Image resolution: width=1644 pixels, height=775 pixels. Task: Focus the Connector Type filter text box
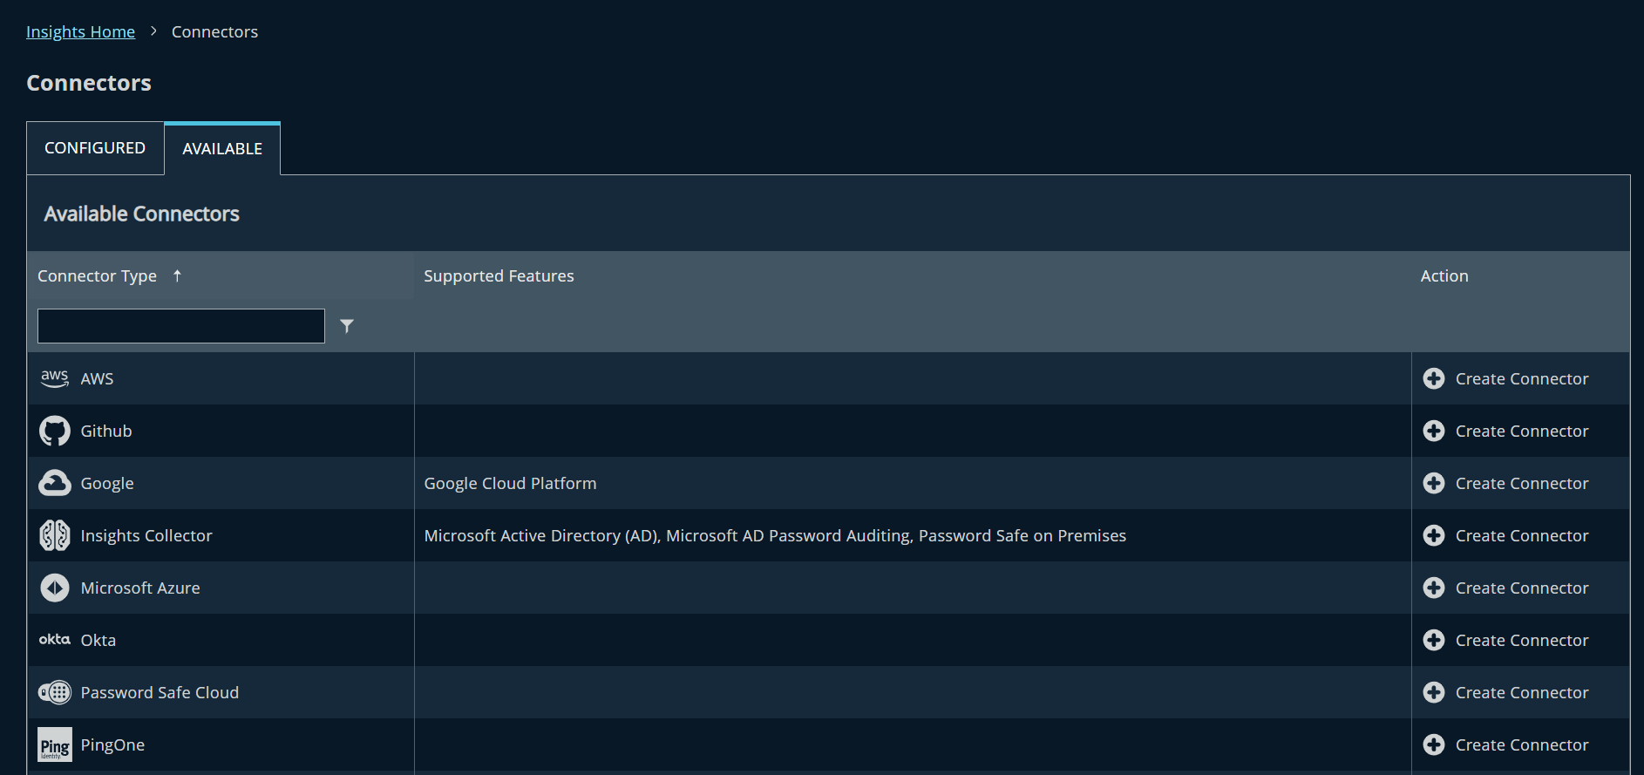tap(181, 326)
